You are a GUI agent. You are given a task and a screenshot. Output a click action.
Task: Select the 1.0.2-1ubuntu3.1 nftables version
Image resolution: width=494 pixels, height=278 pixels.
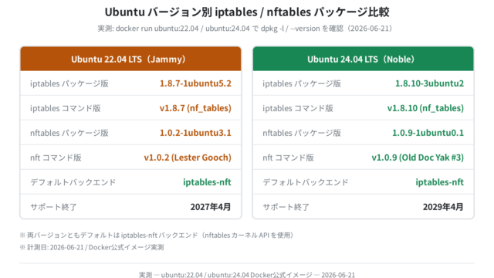tap(195, 133)
